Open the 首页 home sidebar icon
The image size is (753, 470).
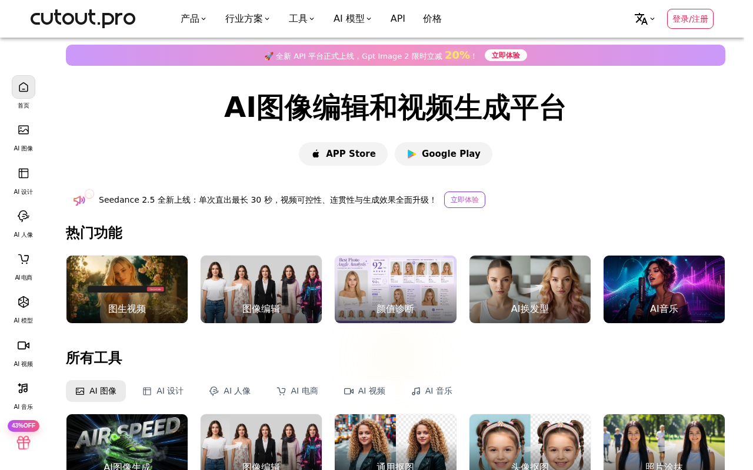[x=24, y=87]
